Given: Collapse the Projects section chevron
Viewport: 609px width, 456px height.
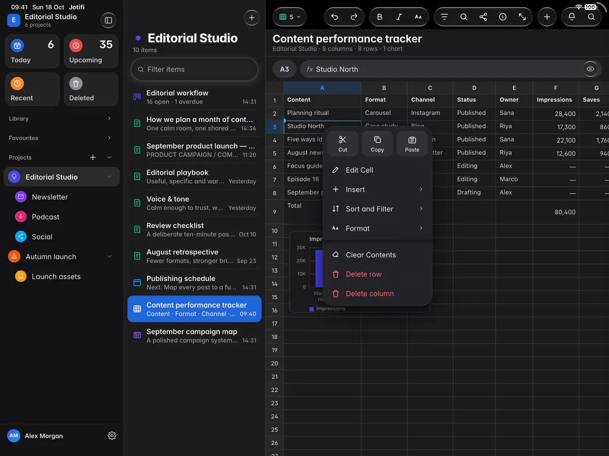Looking at the screenshot, I should (x=109, y=158).
